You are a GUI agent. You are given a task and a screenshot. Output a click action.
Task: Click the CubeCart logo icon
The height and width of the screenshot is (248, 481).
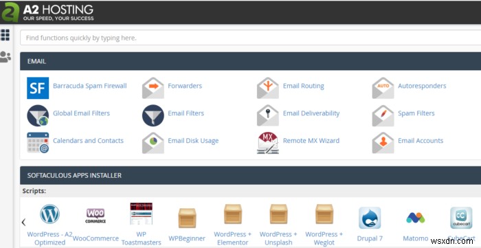(461, 218)
